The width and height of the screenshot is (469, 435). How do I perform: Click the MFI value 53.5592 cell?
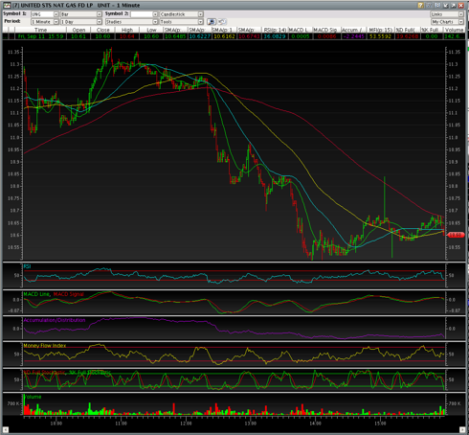coord(380,36)
